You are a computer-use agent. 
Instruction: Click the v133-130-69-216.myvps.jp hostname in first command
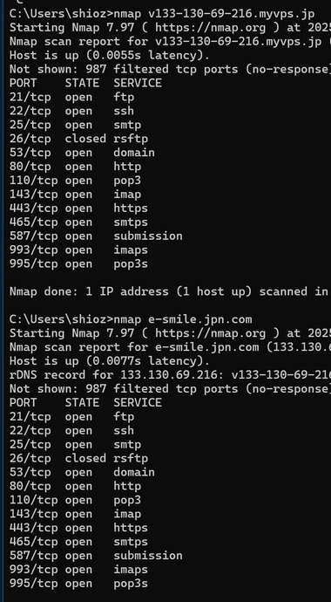pyautogui.click(x=232, y=14)
